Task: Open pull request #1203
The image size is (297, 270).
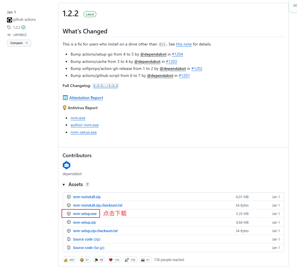Action: [171, 61]
